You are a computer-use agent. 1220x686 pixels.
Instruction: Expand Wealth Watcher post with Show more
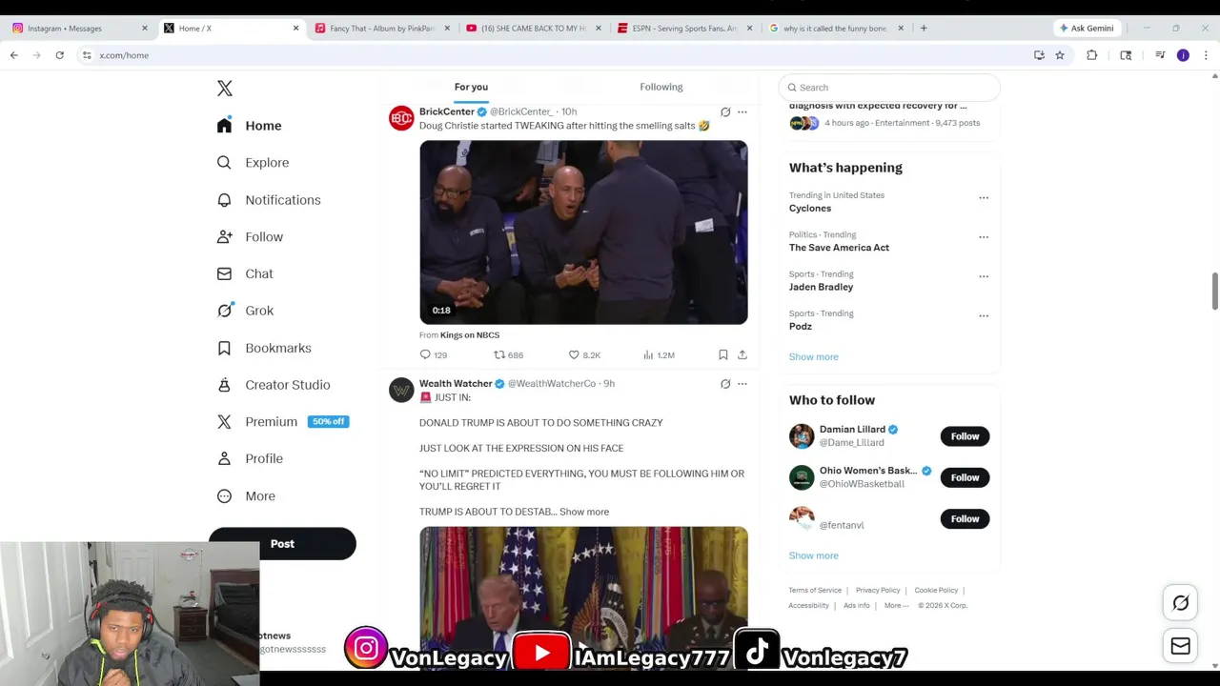tap(584, 512)
